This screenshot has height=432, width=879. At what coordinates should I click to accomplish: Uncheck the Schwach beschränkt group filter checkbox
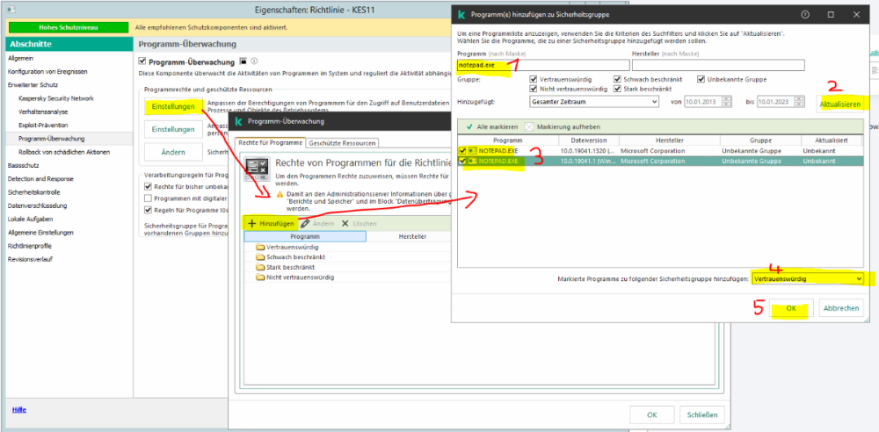click(617, 80)
